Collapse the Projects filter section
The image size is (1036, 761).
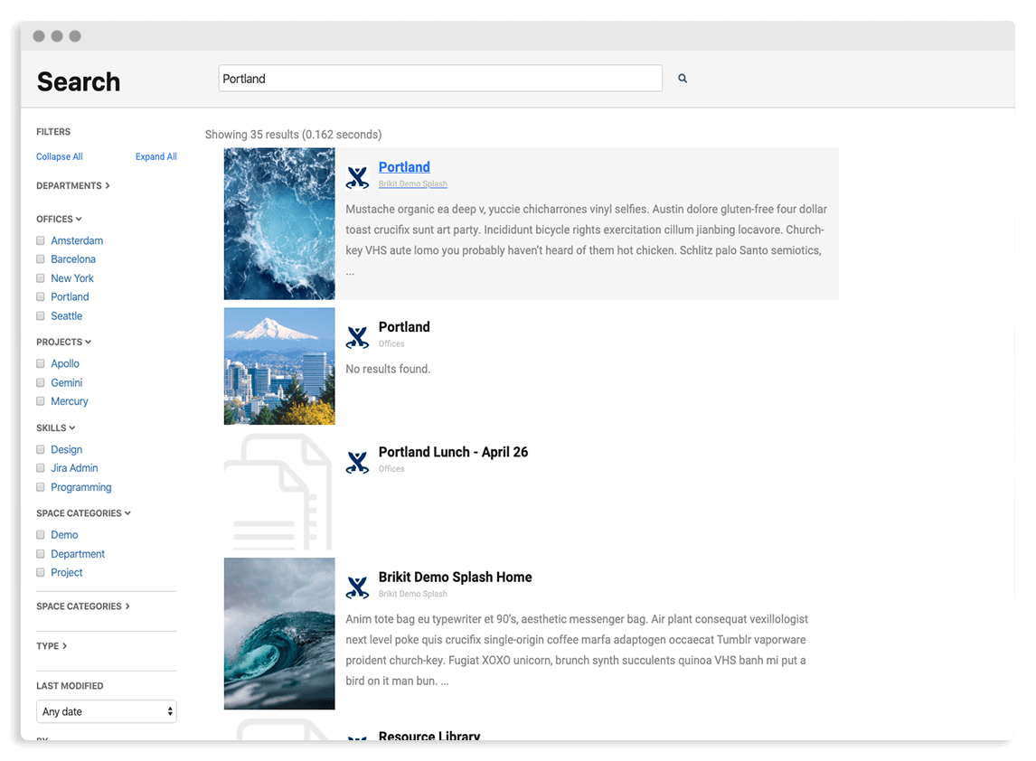(x=63, y=342)
